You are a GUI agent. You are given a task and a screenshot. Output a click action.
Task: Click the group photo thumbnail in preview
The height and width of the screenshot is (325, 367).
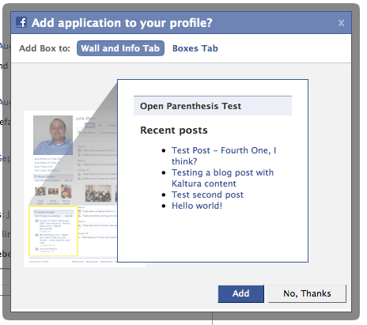pos(98,193)
